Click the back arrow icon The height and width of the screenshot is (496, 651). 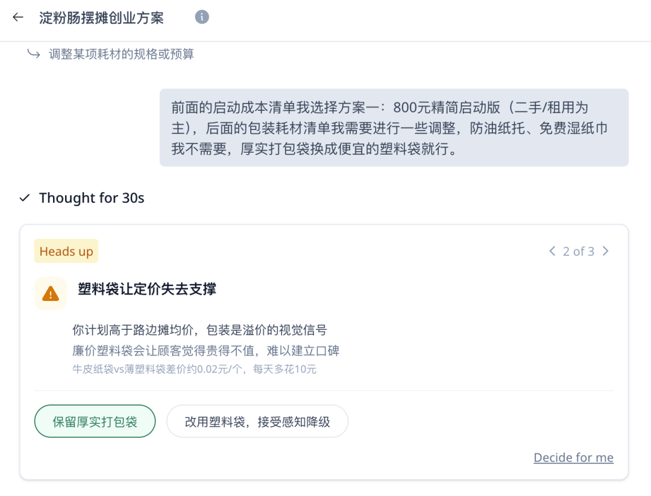click(18, 17)
